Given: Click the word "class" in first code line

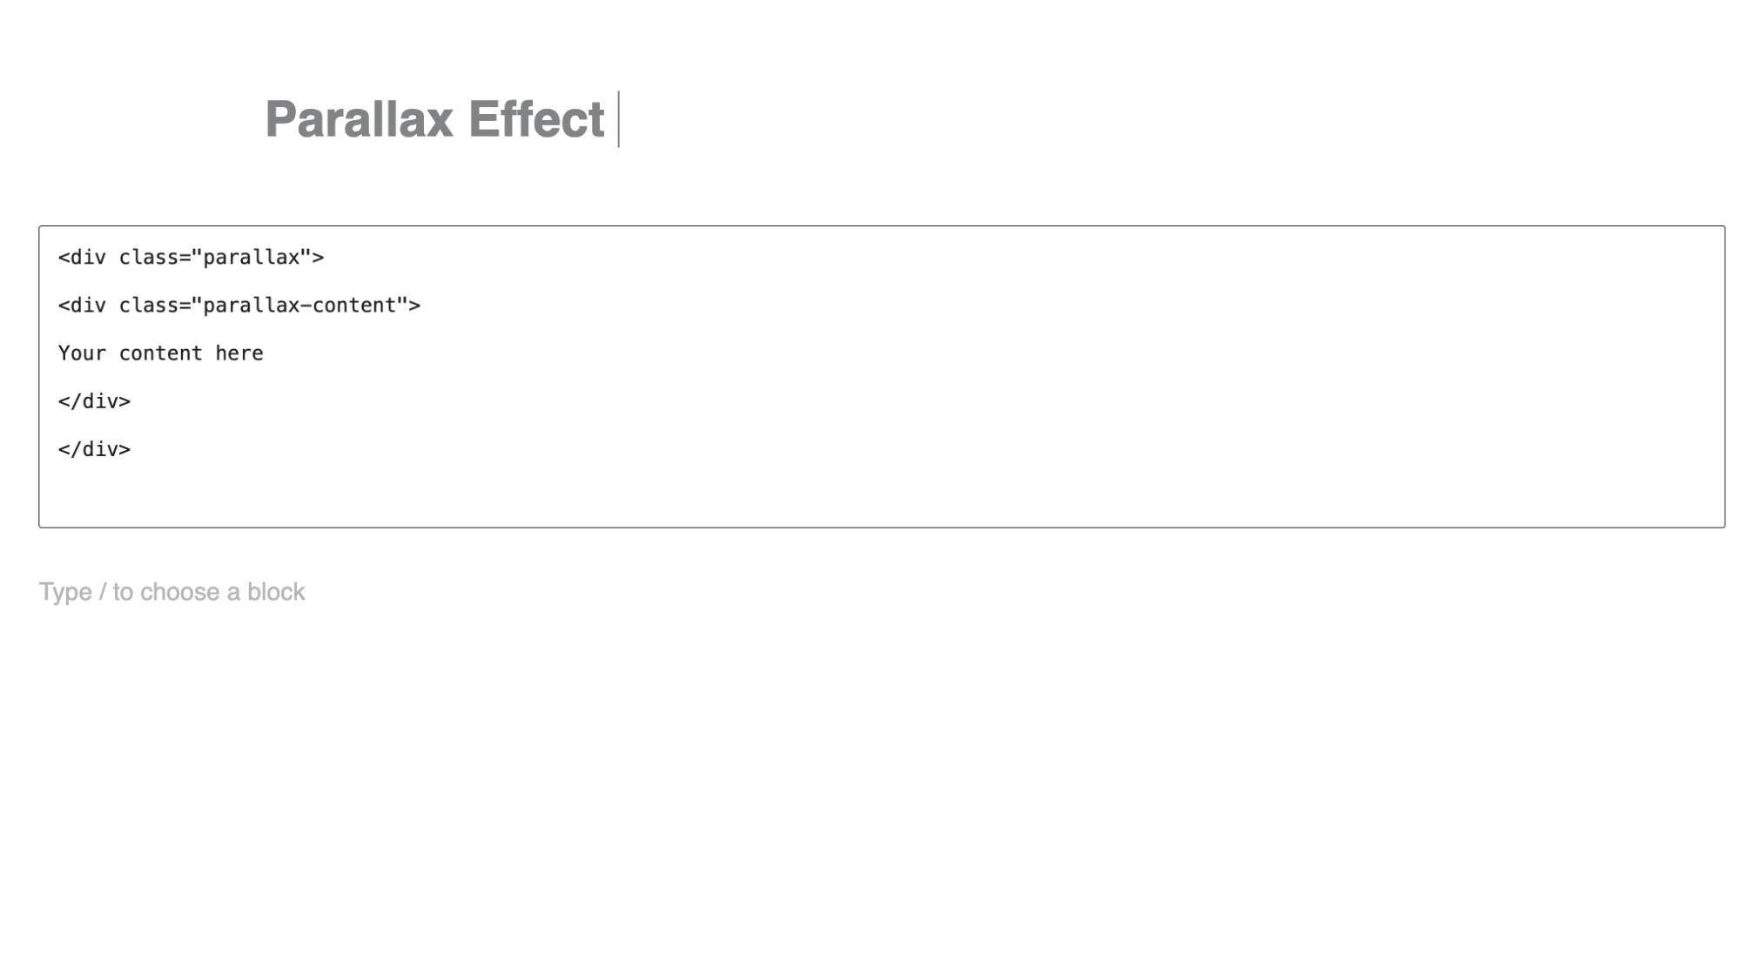Looking at the screenshot, I should click(x=148, y=258).
